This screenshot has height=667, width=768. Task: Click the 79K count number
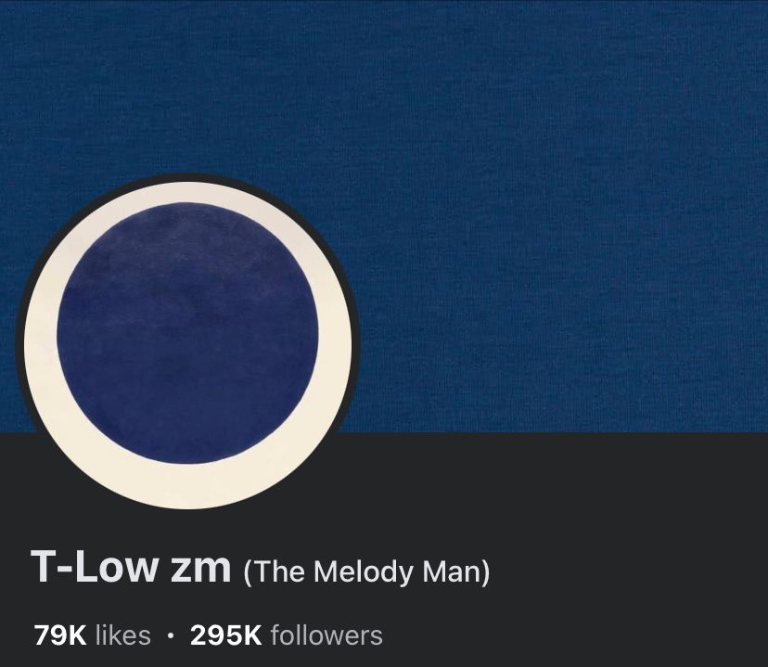point(60,635)
